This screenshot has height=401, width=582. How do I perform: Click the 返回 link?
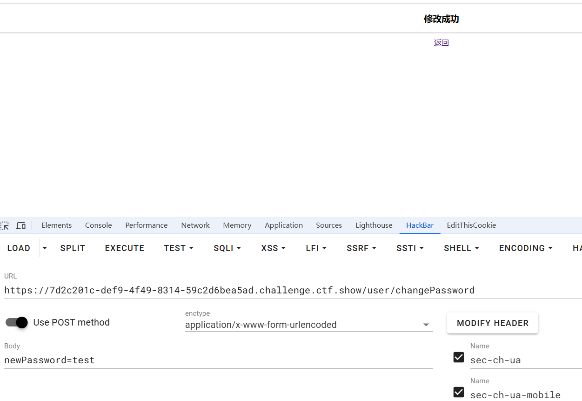pos(441,43)
